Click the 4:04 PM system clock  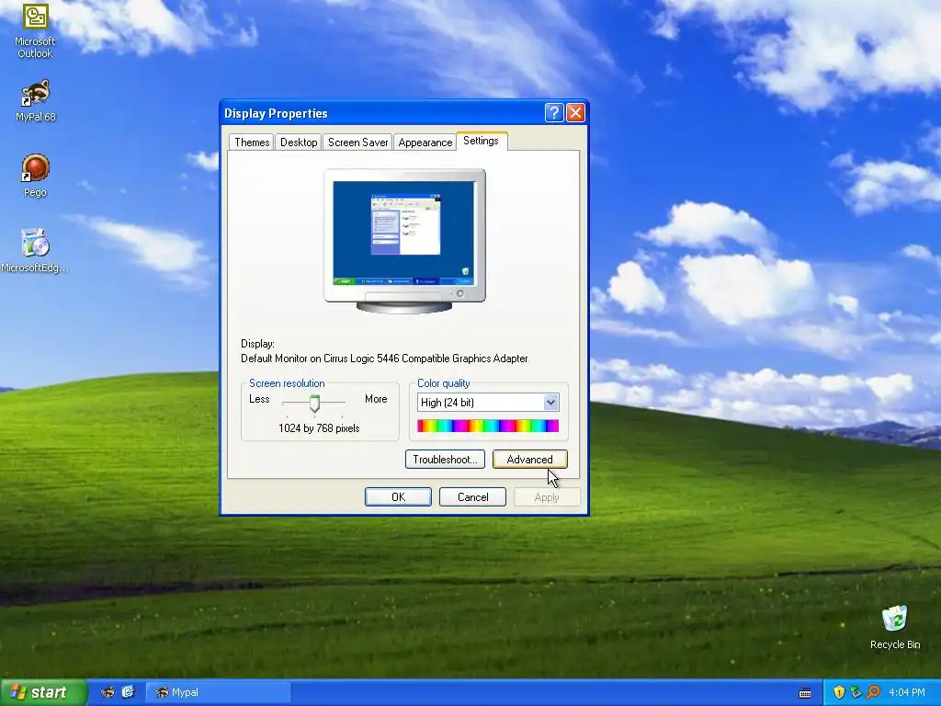pyautogui.click(x=907, y=692)
